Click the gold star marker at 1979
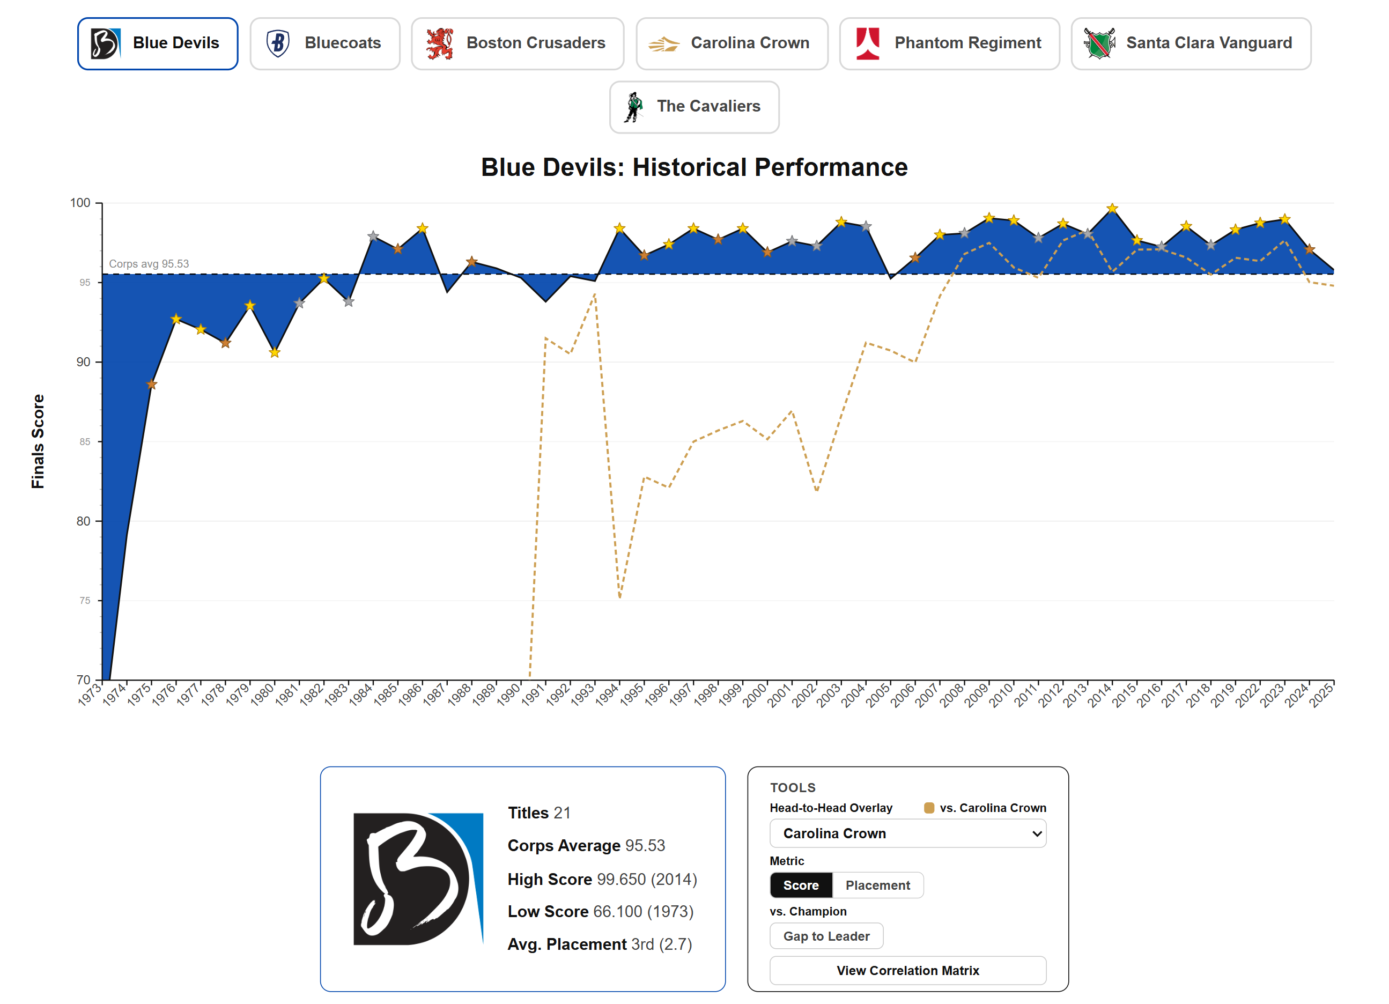Image resolution: width=1389 pixels, height=1004 pixels. point(250,306)
